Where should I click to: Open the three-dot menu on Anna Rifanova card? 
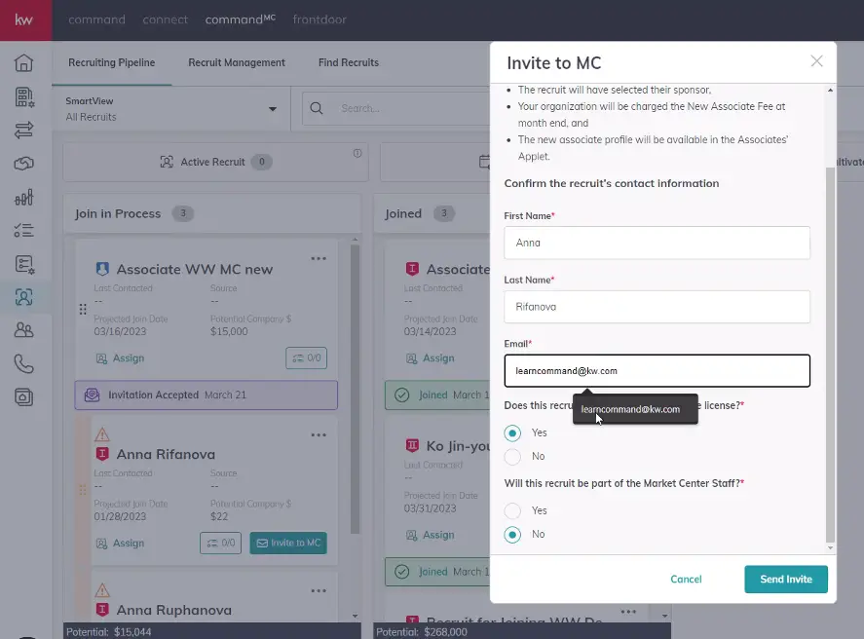tap(319, 434)
